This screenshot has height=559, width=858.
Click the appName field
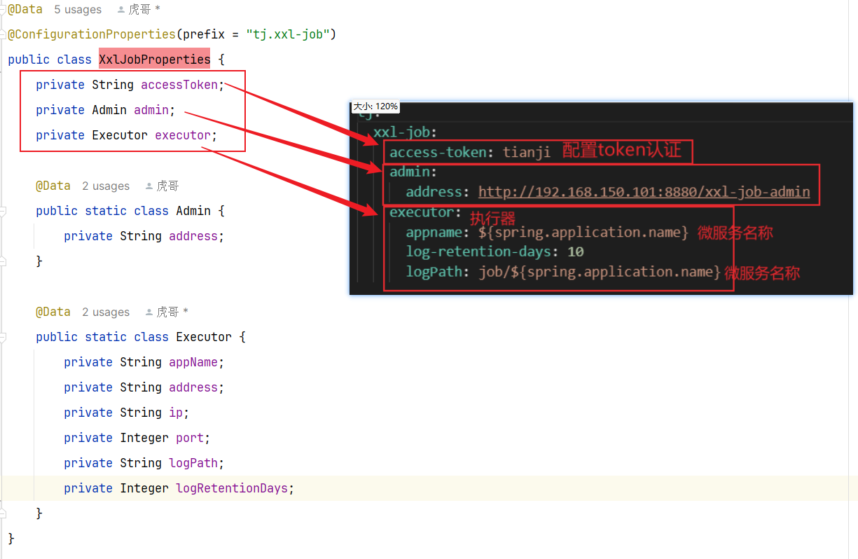coord(193,362)
